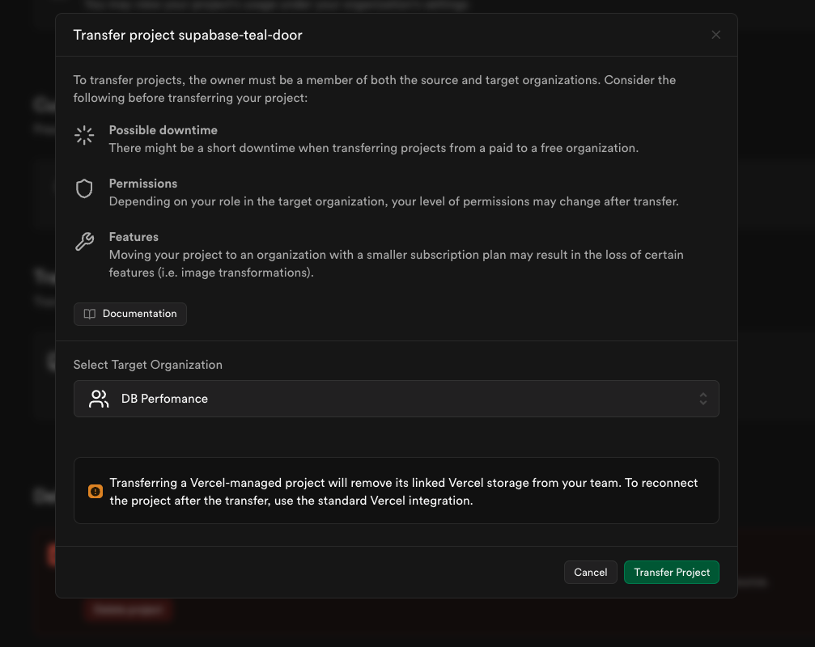Click the Transfer Project button
This screenshot has width=815, height=647.
pyautogui.click(x=672, y=572)
